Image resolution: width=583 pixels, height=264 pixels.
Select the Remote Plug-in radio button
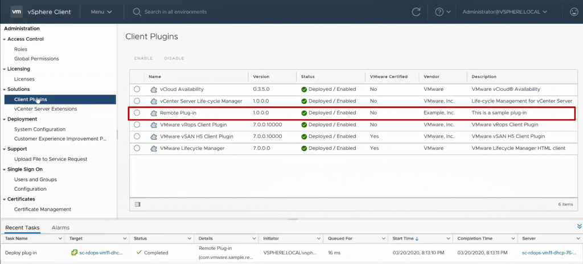137,113
